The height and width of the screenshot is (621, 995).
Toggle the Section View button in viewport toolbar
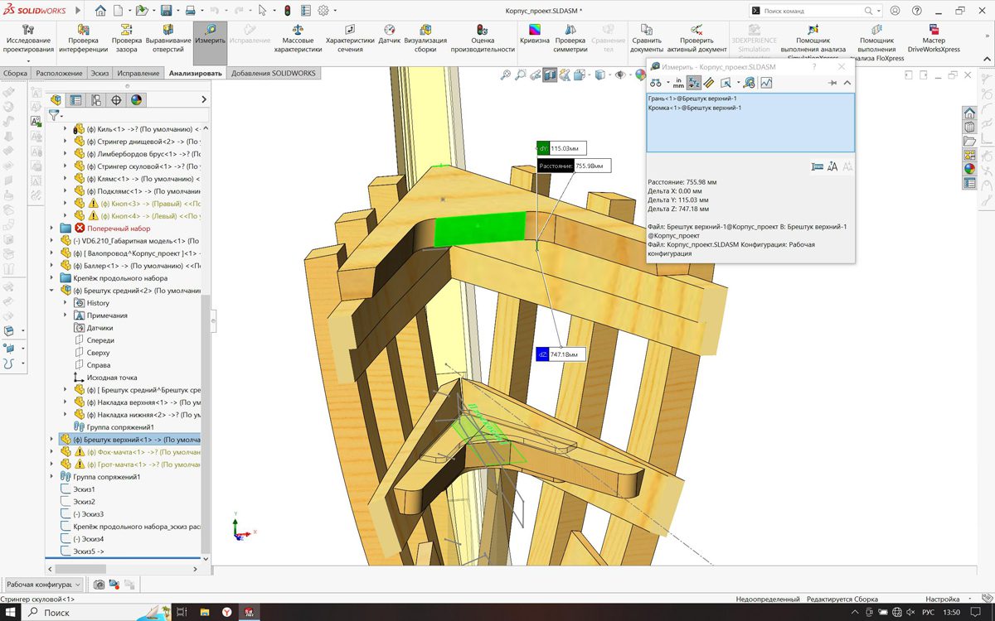(550, 75)
